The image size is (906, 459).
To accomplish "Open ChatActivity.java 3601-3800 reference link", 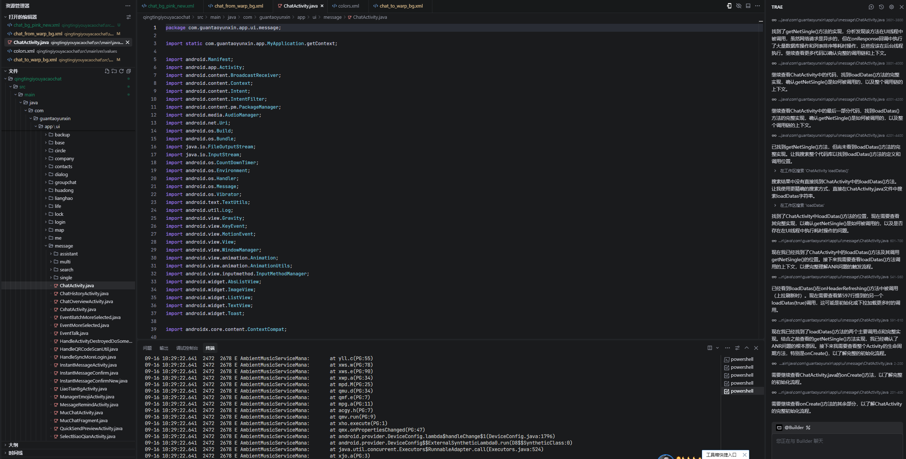I will click(x=837, y=20).
